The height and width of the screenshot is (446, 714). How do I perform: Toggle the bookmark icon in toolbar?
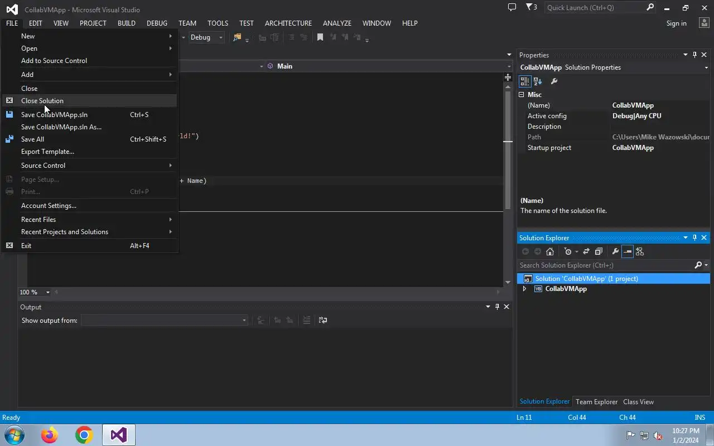point(320,37)
